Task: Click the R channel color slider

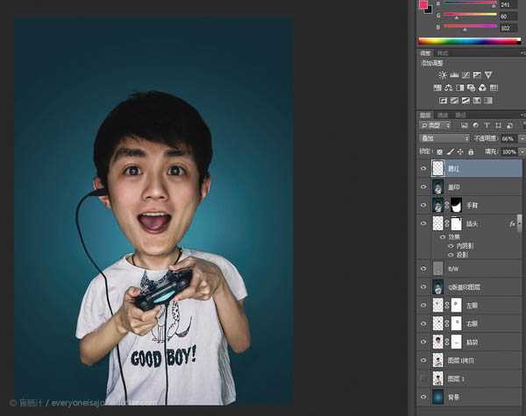Action: tap(470, 4)
